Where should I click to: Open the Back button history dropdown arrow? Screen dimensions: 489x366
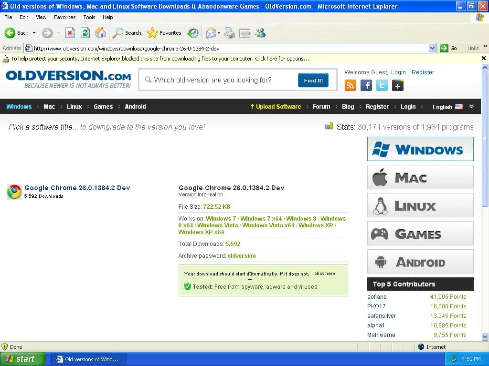[x=34, y=33]
